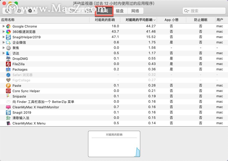The image size is (228, 161).
Task: Click average energy value 41.46
Action: click(x=151, y=31)
